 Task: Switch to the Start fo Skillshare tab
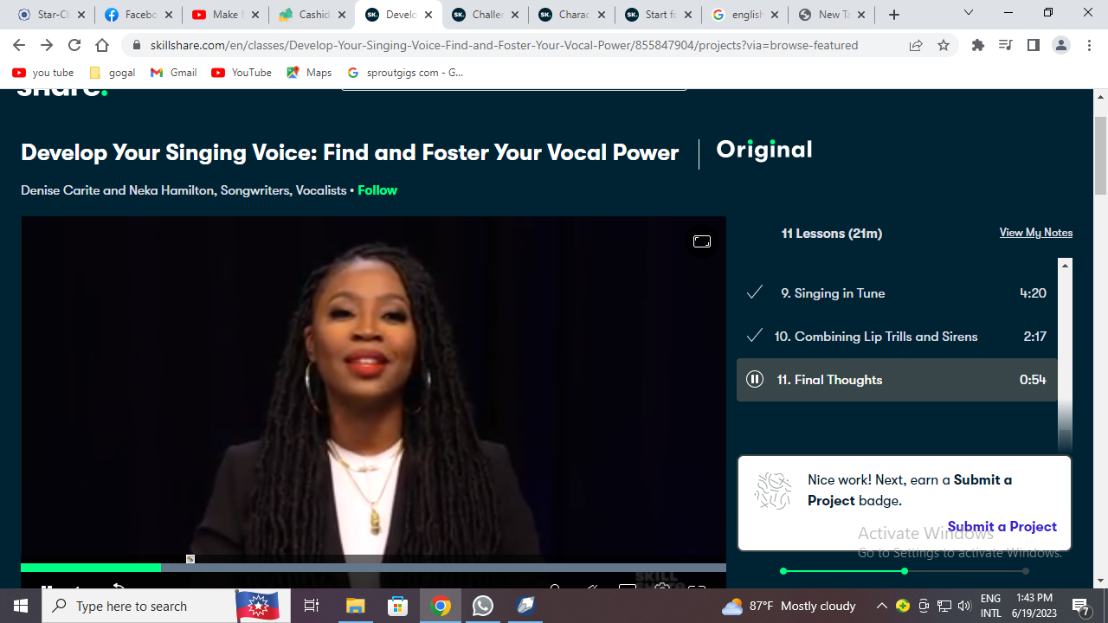coord(656,15)
